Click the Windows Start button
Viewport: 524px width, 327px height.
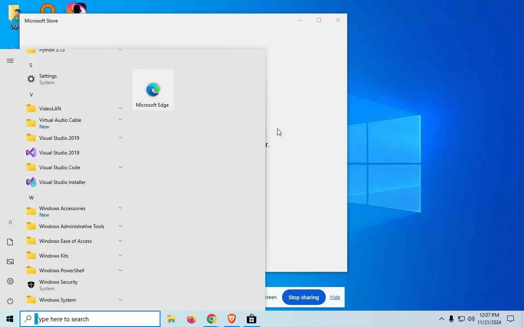pyautogui.click(x=10, y=319)
